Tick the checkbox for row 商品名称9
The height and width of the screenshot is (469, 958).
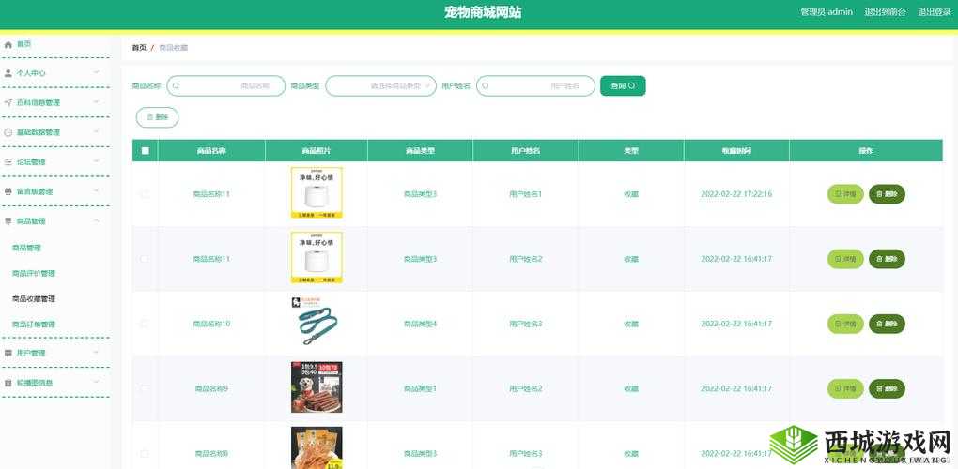[145, 388]
